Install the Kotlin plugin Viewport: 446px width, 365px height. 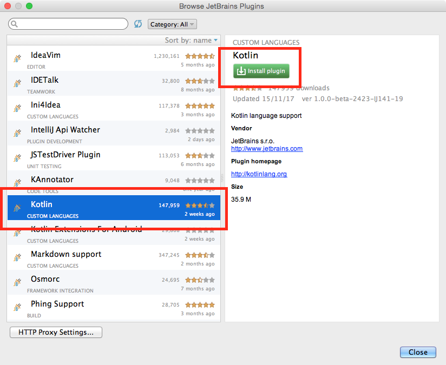(x=261, y=71)
